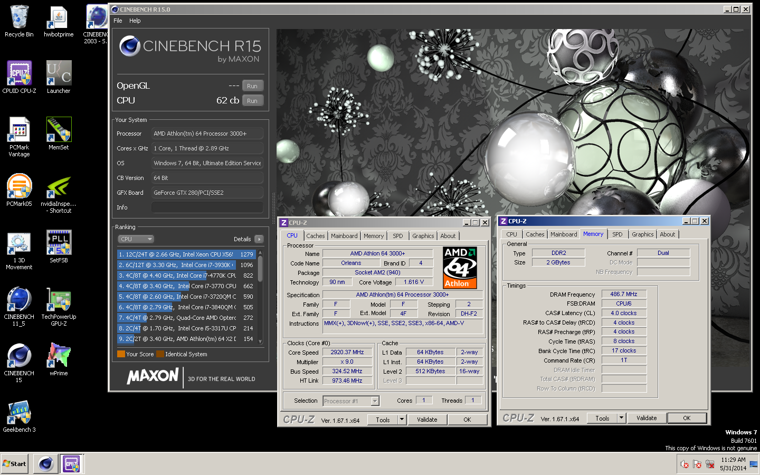Open the 3D Movement desktop icon

pos(19,250)
